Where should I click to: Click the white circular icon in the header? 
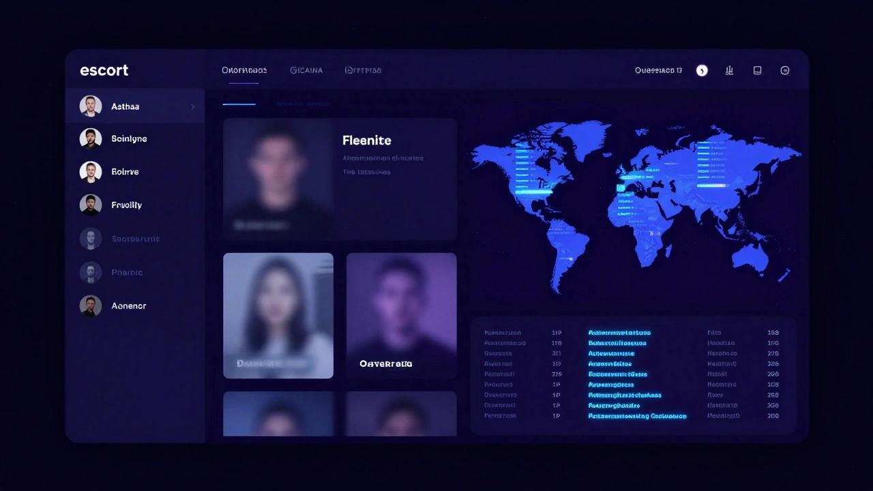702,70
